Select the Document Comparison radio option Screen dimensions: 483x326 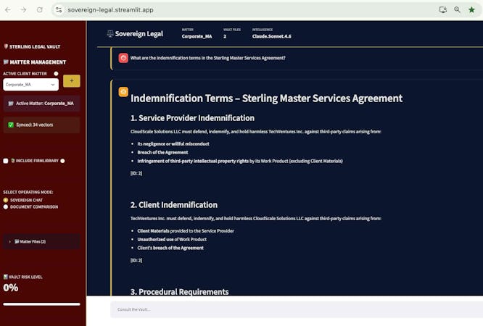pos(6,207)
